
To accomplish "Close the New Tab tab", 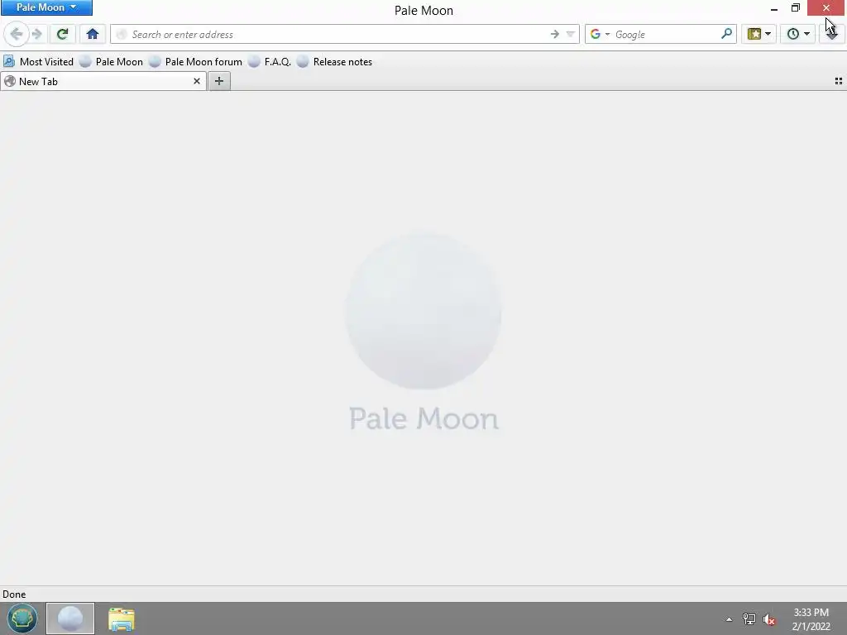I will tap(197, 81).
